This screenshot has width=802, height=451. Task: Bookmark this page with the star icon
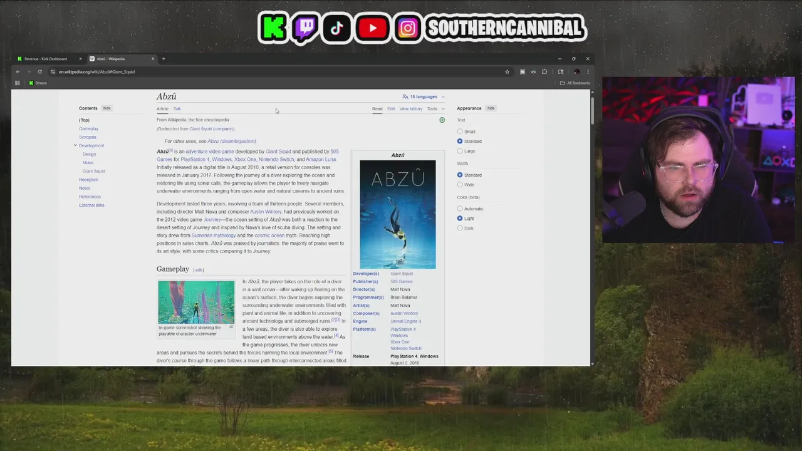[x=507, y=71]
